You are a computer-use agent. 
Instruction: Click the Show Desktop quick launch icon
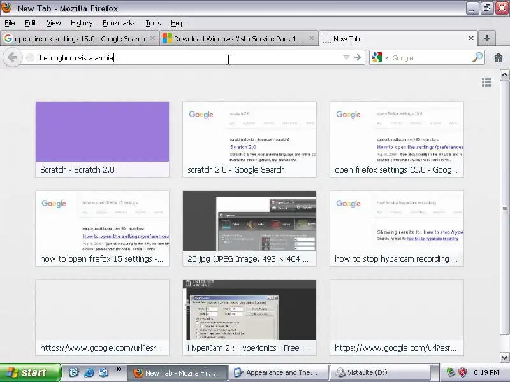104,372
